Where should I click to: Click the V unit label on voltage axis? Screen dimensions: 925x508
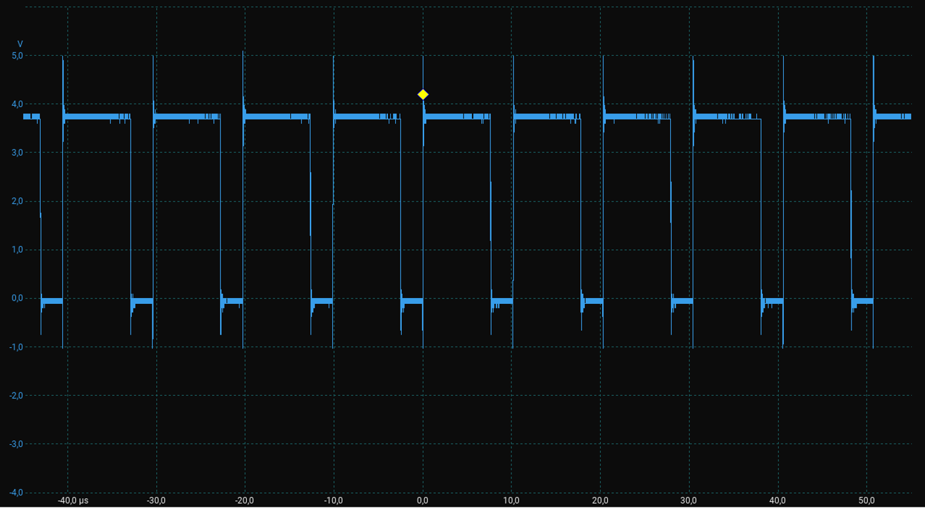[20, 44]
